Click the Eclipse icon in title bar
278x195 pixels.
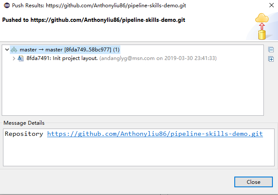click(7, 5)
